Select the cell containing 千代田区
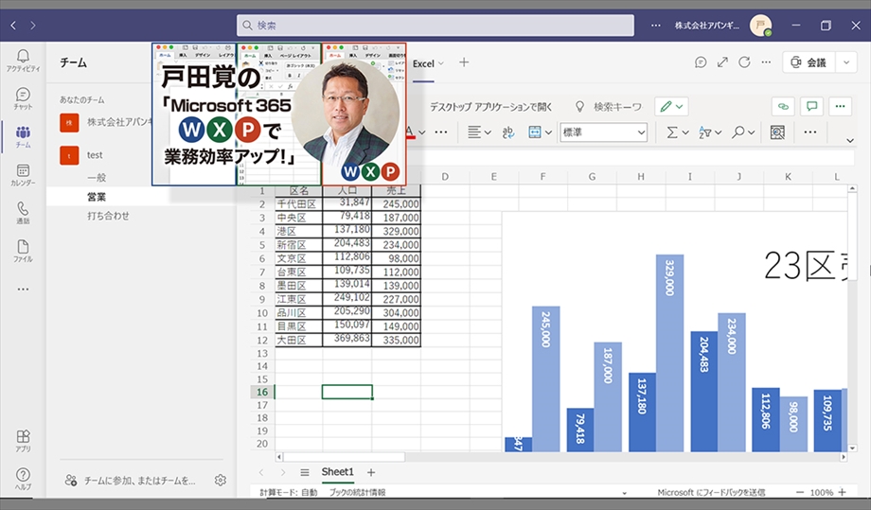871x510 pixels. [298, 203]
